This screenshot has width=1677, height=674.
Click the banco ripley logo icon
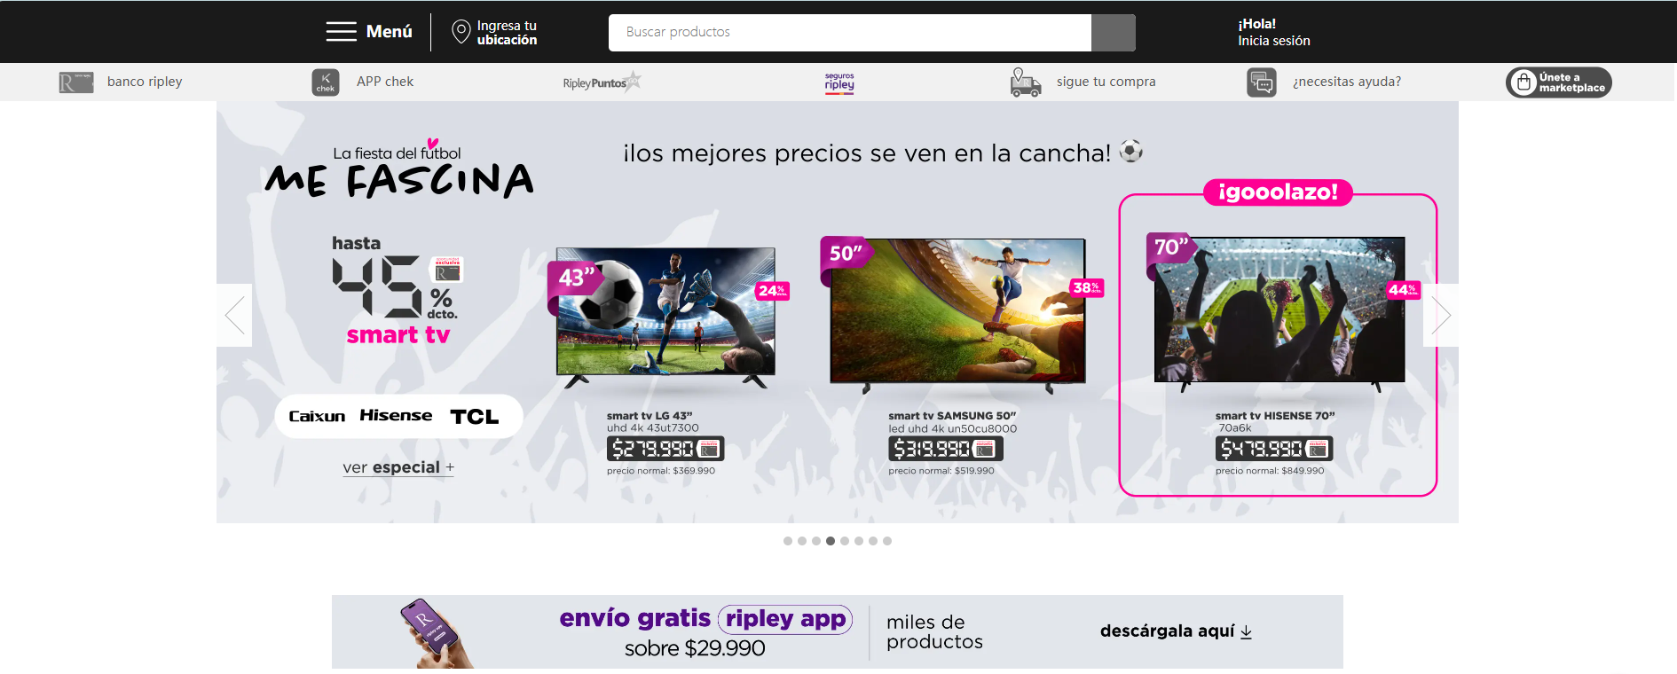[x=76, y=82]
